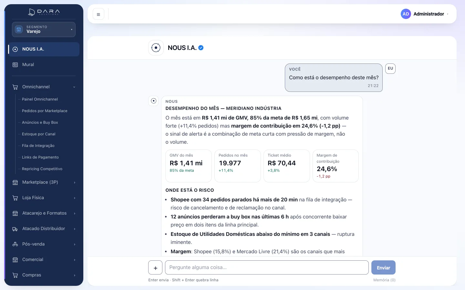Go to Links de Pagamento
This screenshot has height=290, width=465.
[40, 157]
